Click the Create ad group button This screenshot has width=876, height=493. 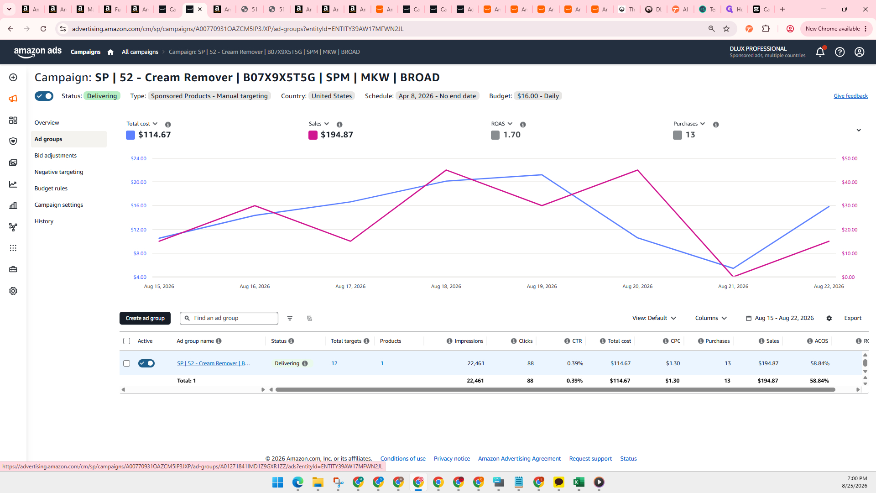[x=145, y=318]
